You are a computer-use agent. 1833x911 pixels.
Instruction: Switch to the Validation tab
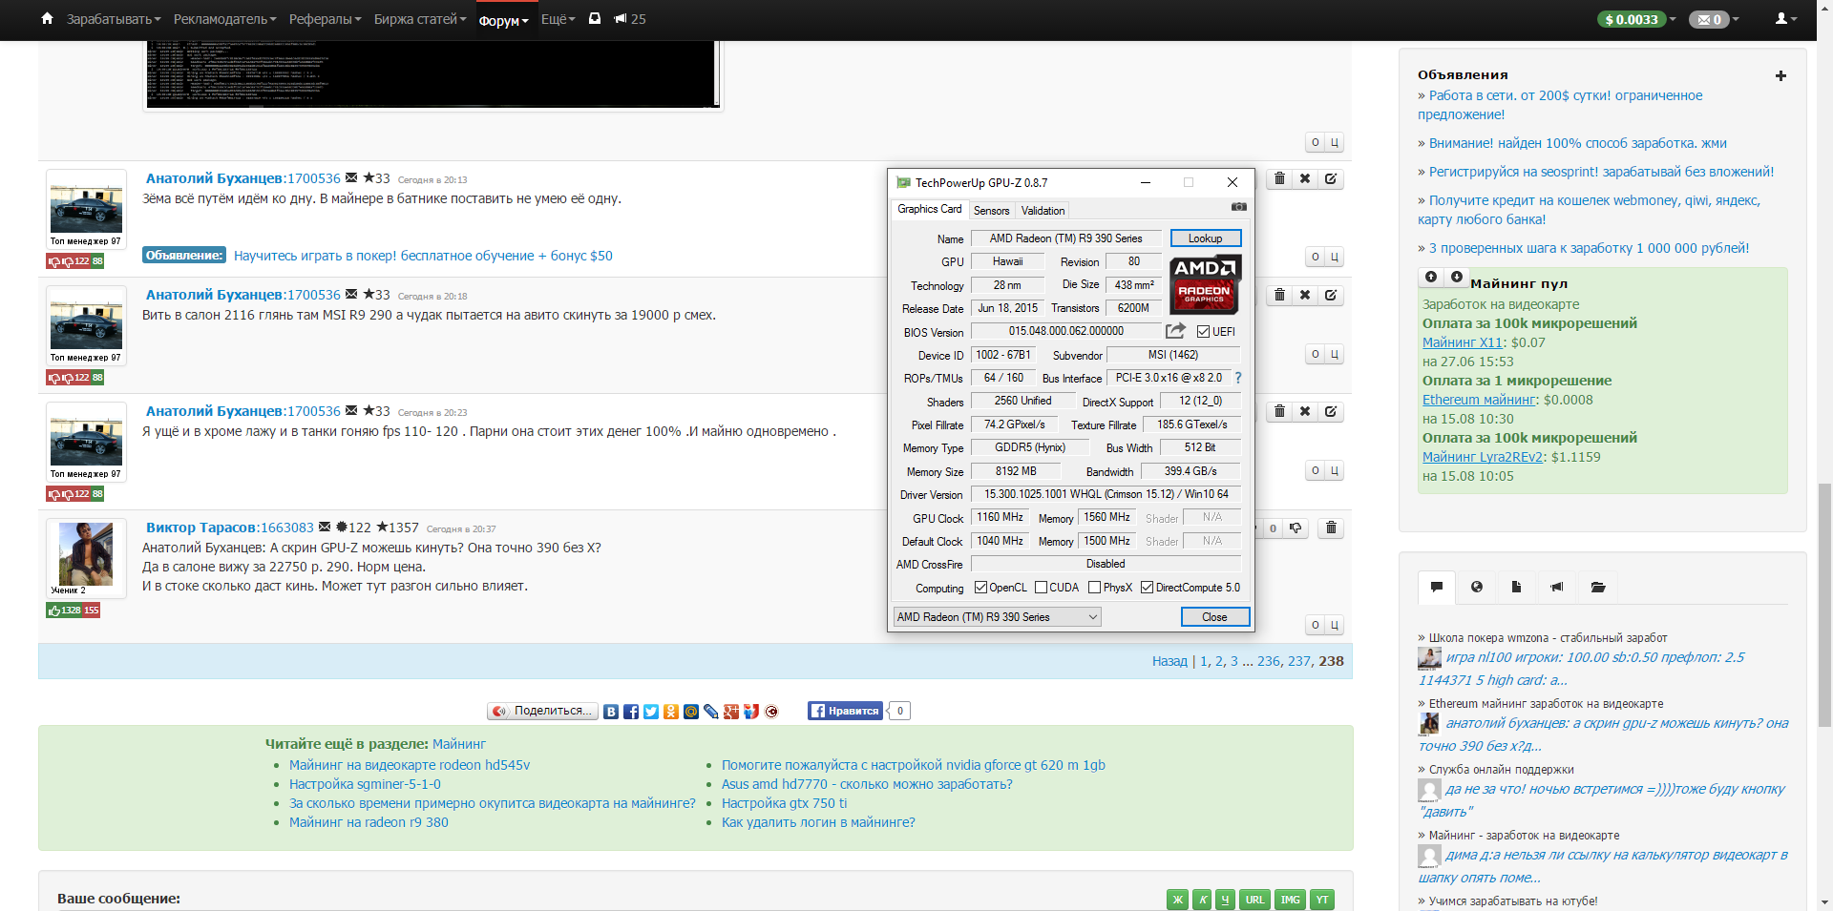click(1043, 211)
